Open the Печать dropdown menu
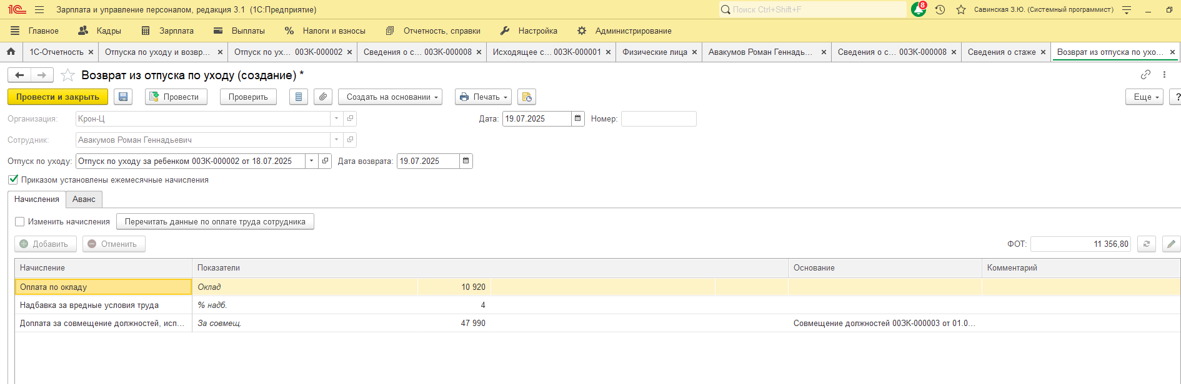The height and width of the screenshot is (384, 1181). point(483,97)
